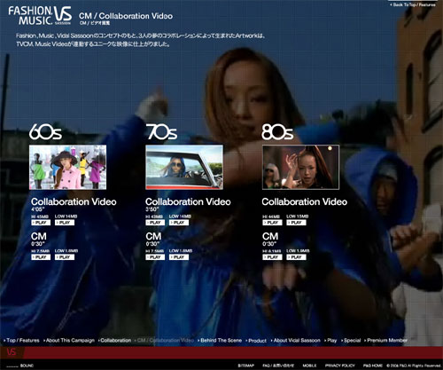Open the Behind The Scene menu item

coord(220,341)
